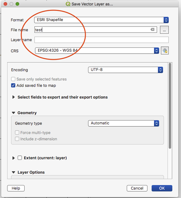Image resolution: width=181 pixels, height=198 pixels.
Task: Click the OK button
Action: 162,188
